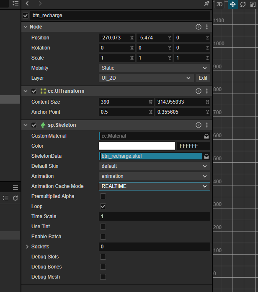Click the Position Z field
Screen dimensions: 258x292
tap(192, 38)
